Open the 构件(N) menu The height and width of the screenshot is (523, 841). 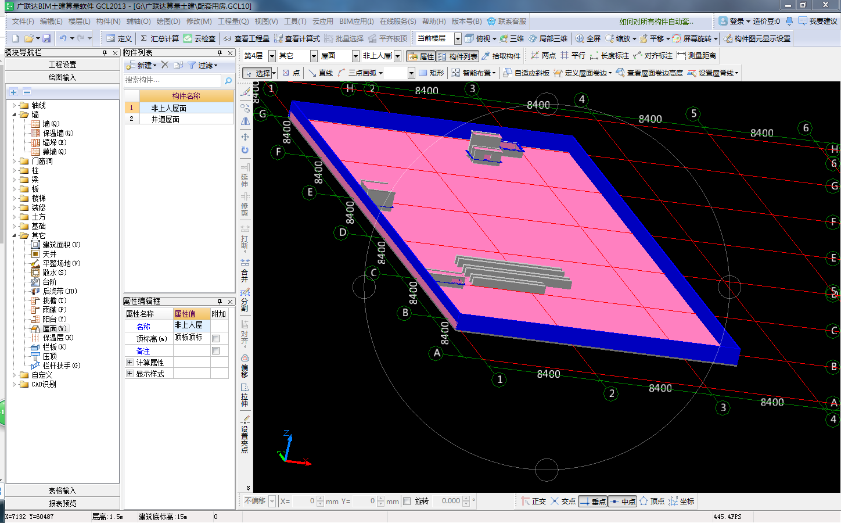tap(108, 21)
